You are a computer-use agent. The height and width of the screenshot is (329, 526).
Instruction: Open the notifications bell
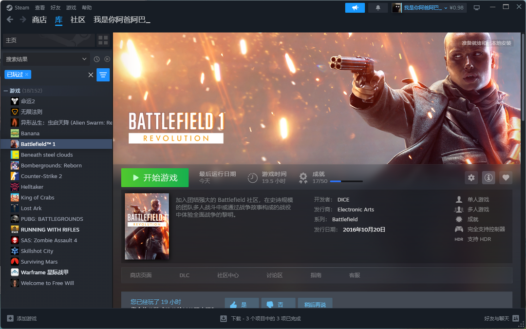pos(378,8)
